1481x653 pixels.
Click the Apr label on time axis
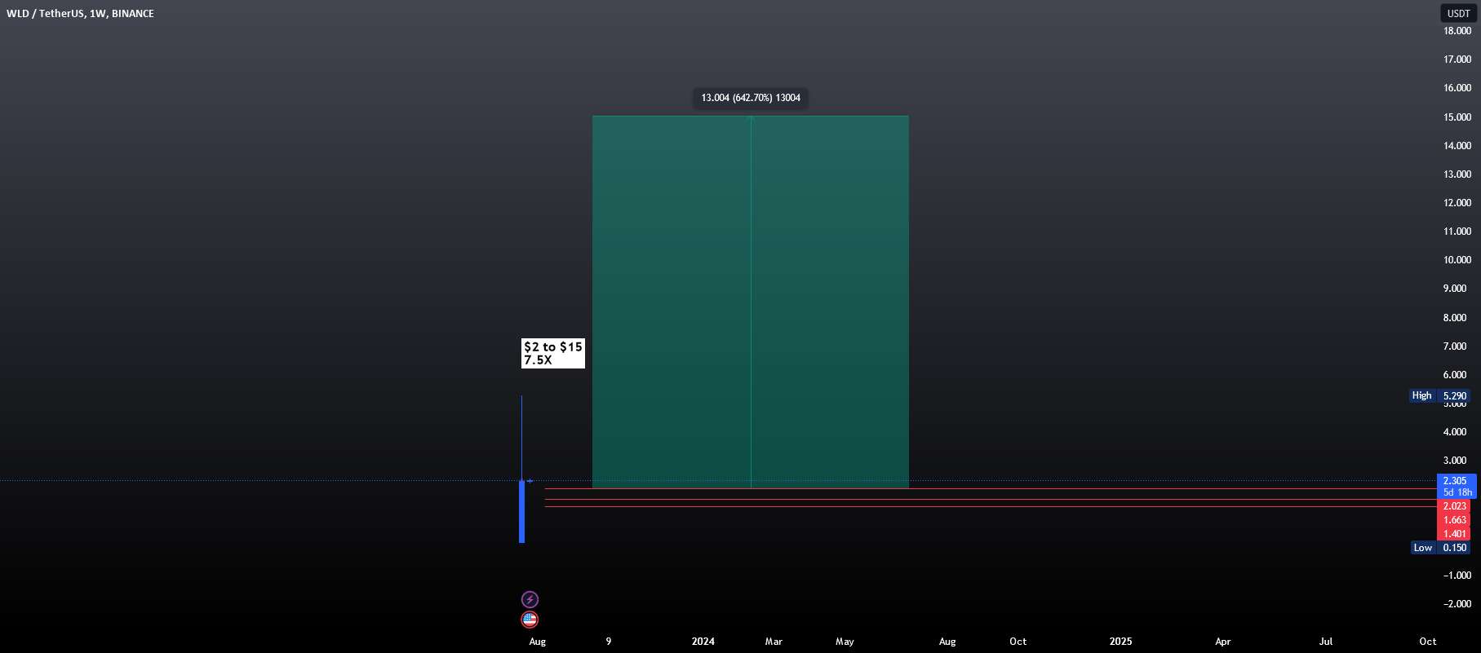(1223, 642)
